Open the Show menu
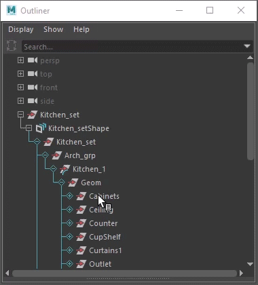Viewport: 258px width, 285px height. 54,29
